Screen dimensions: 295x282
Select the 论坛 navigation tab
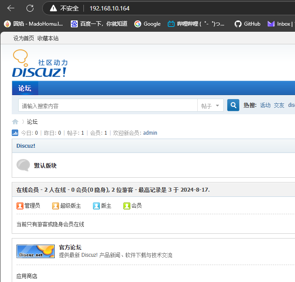(25, 88)
